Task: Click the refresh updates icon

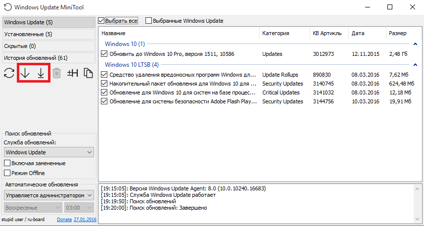Action: pos(9,73)
